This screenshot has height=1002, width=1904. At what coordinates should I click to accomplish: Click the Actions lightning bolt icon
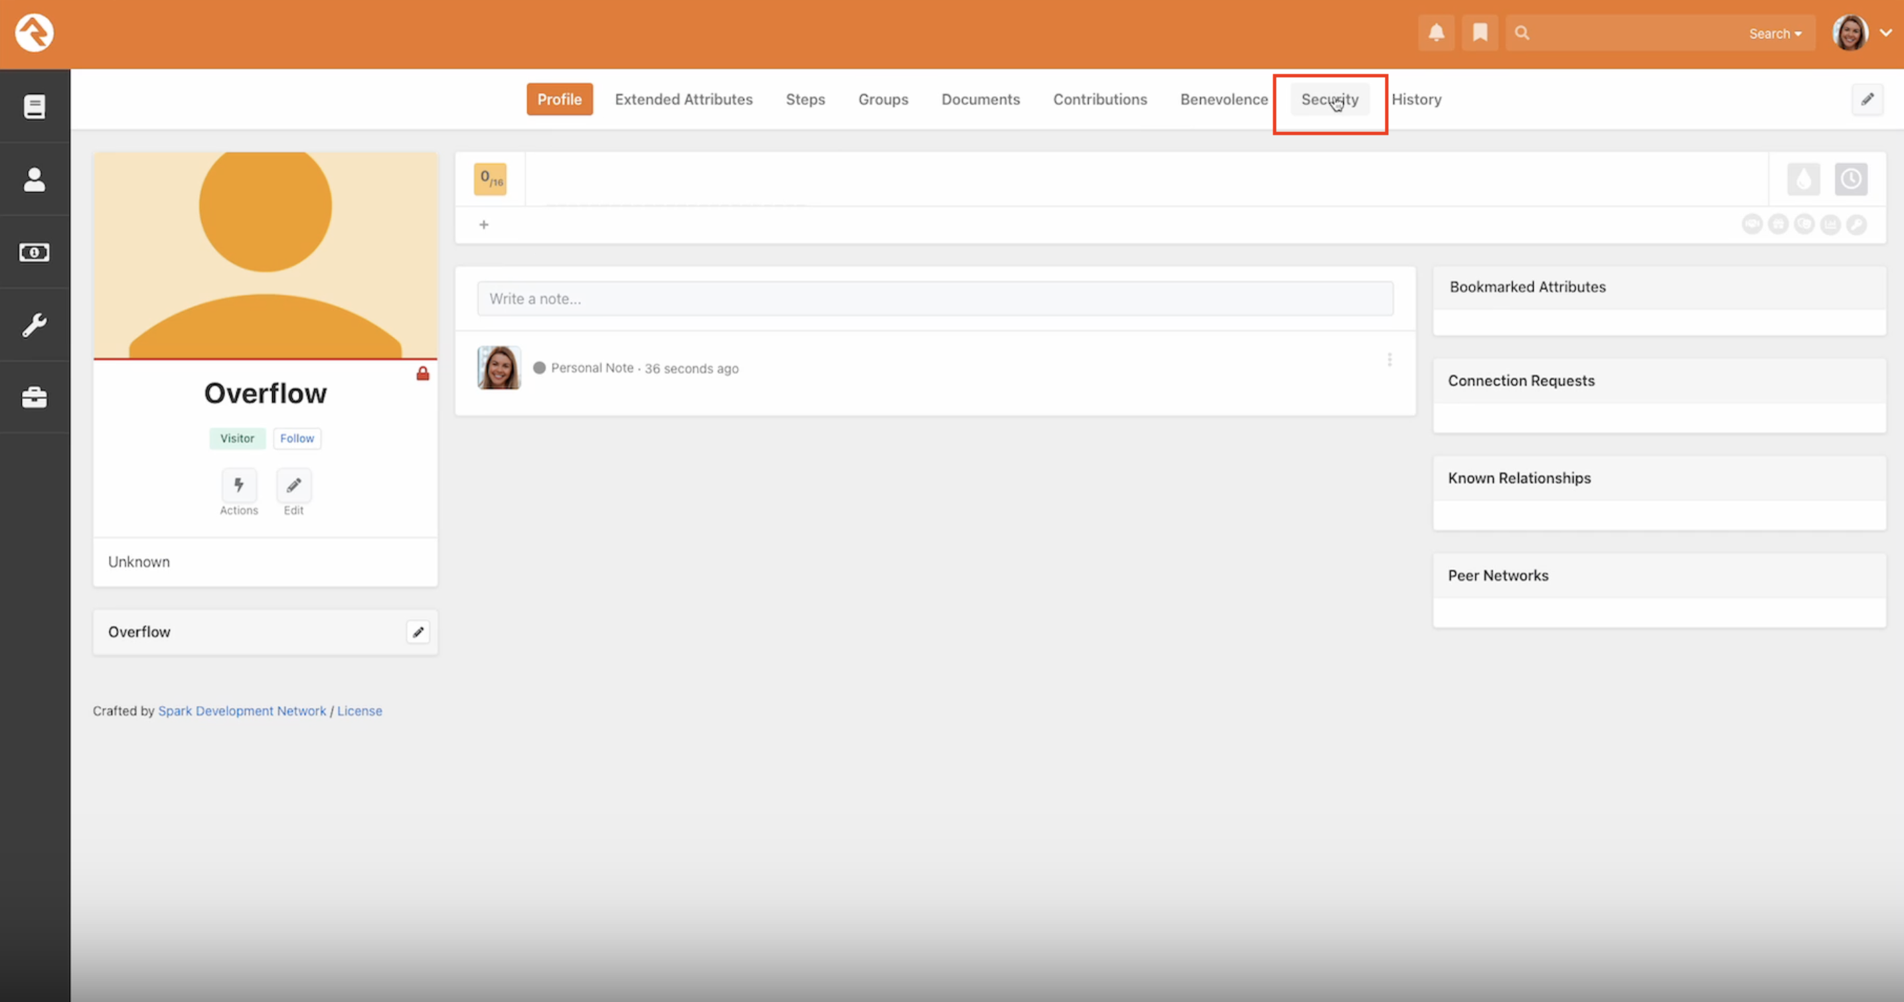pos(239,486)
